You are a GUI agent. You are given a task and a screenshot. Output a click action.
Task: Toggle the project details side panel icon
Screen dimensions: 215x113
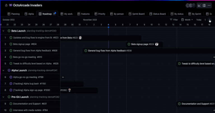coord(204,5)
